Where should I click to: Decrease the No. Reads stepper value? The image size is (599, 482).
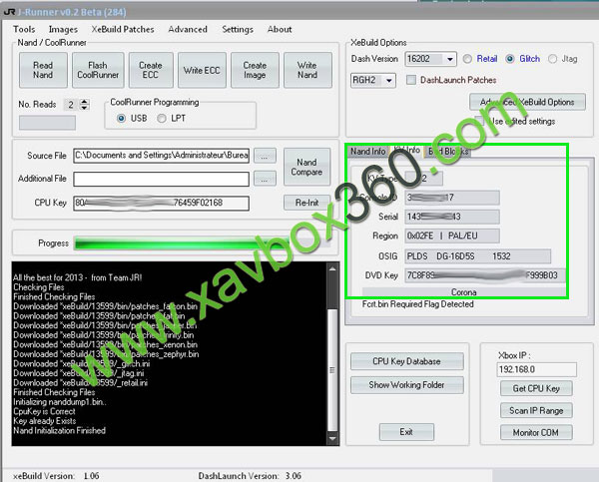(85, 108)
